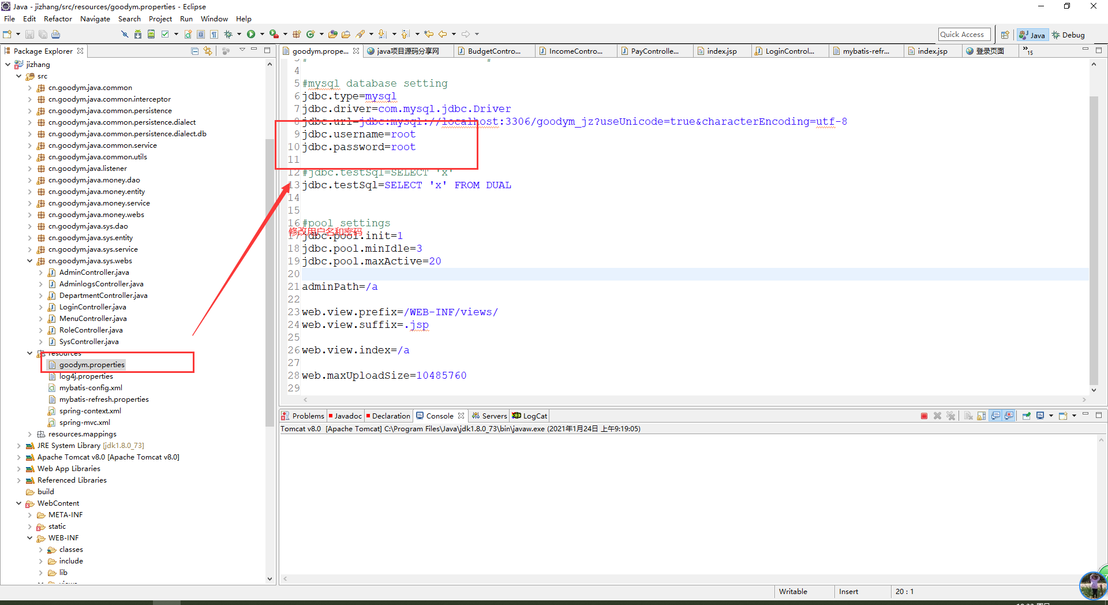Open the Navigate menu
Image resolution: width=1108 pixels, height=605 pixels.
95,19
